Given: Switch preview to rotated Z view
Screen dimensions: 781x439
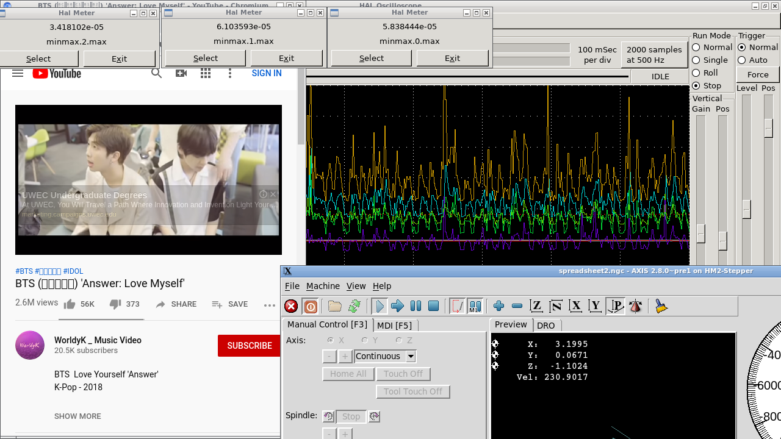Looking at the screenshot, I should point(556,306).
